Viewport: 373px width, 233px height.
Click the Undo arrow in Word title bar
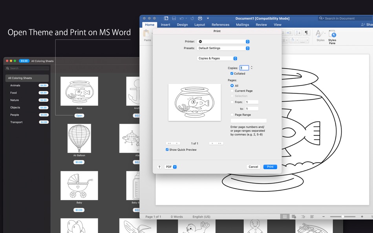click(182, 18)
